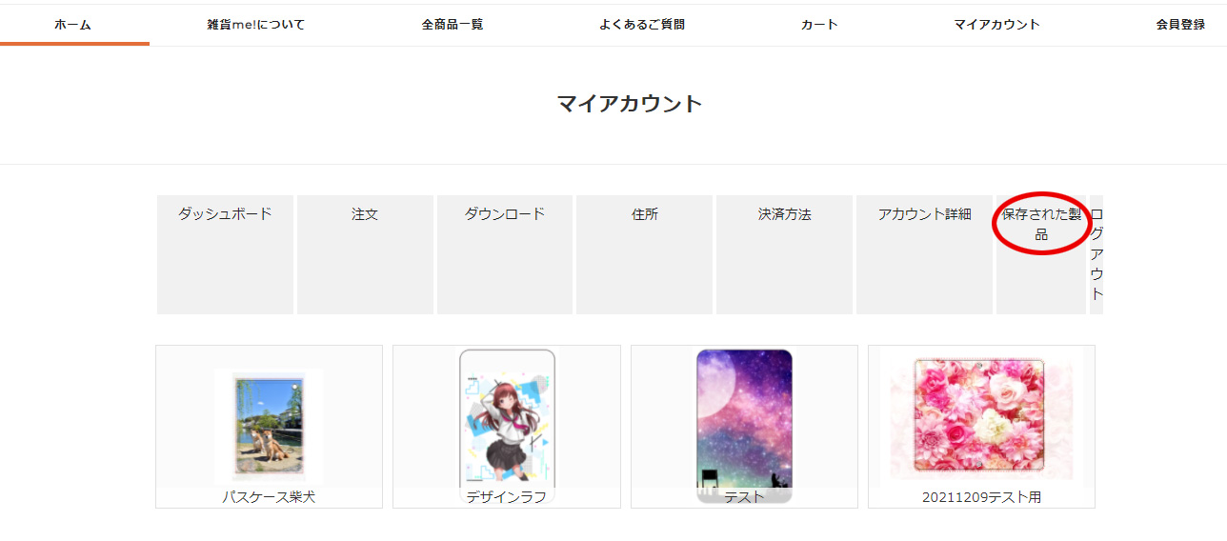
Task: Switch to the 注文 account tab
Action: (365, 254)
